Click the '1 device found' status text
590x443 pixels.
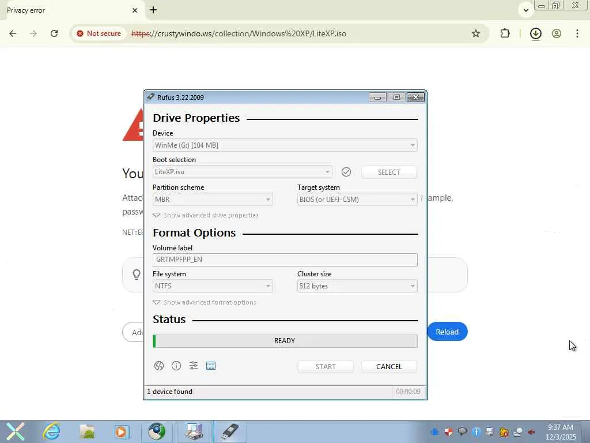click(x=170, y=392)
